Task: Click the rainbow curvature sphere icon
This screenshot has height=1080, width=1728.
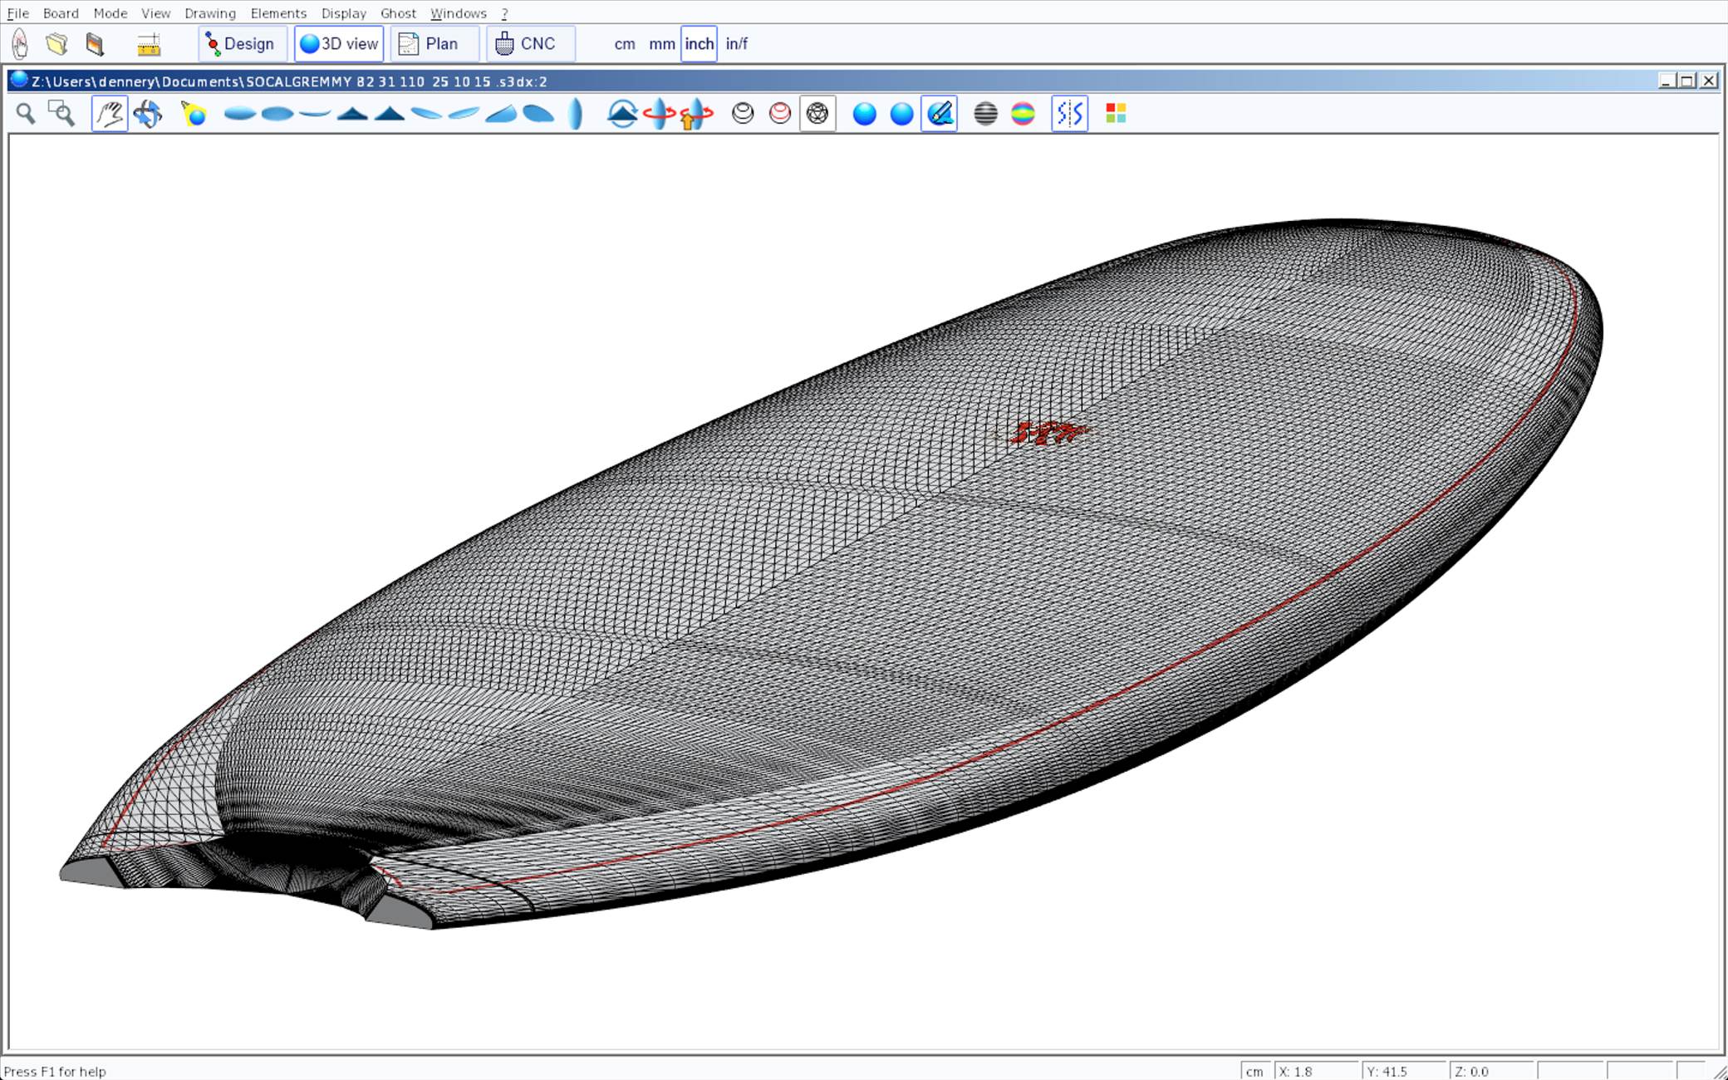Action: click(x=1023, y=114)
